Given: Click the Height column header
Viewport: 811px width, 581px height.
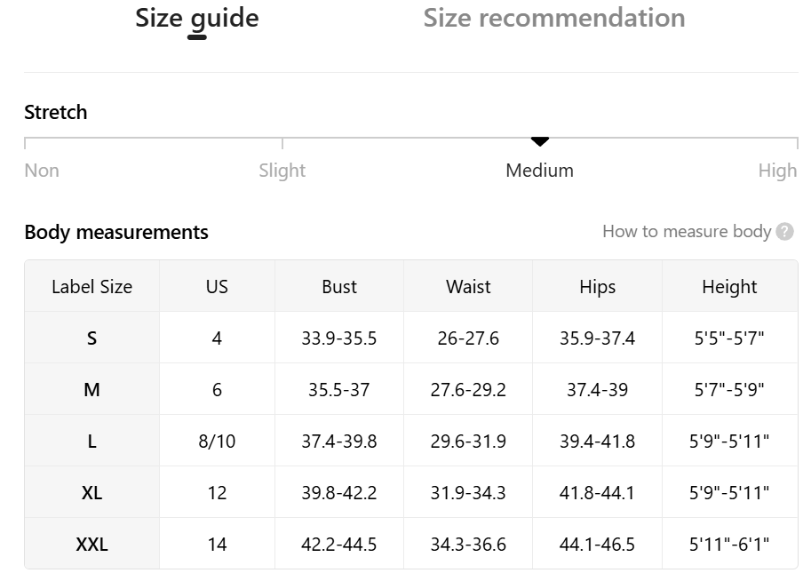Looking at the screenshot, I should tap(729, 287).
